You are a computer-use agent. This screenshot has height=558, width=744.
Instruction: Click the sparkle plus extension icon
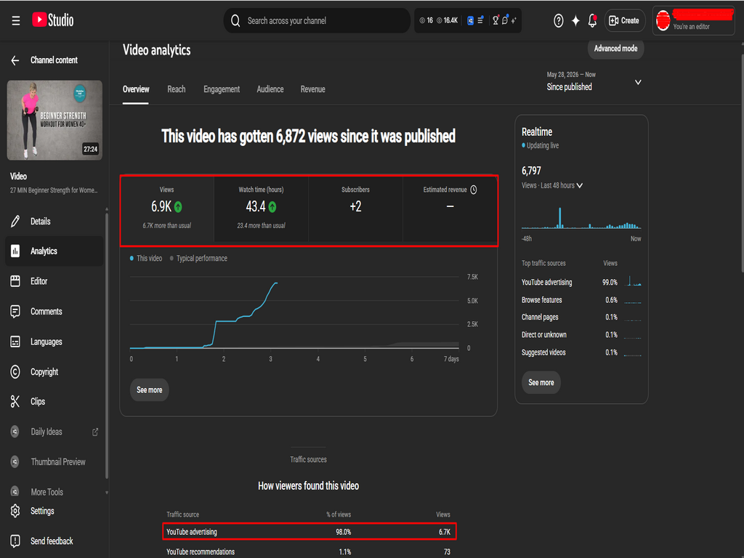click(x=514, y=20)
